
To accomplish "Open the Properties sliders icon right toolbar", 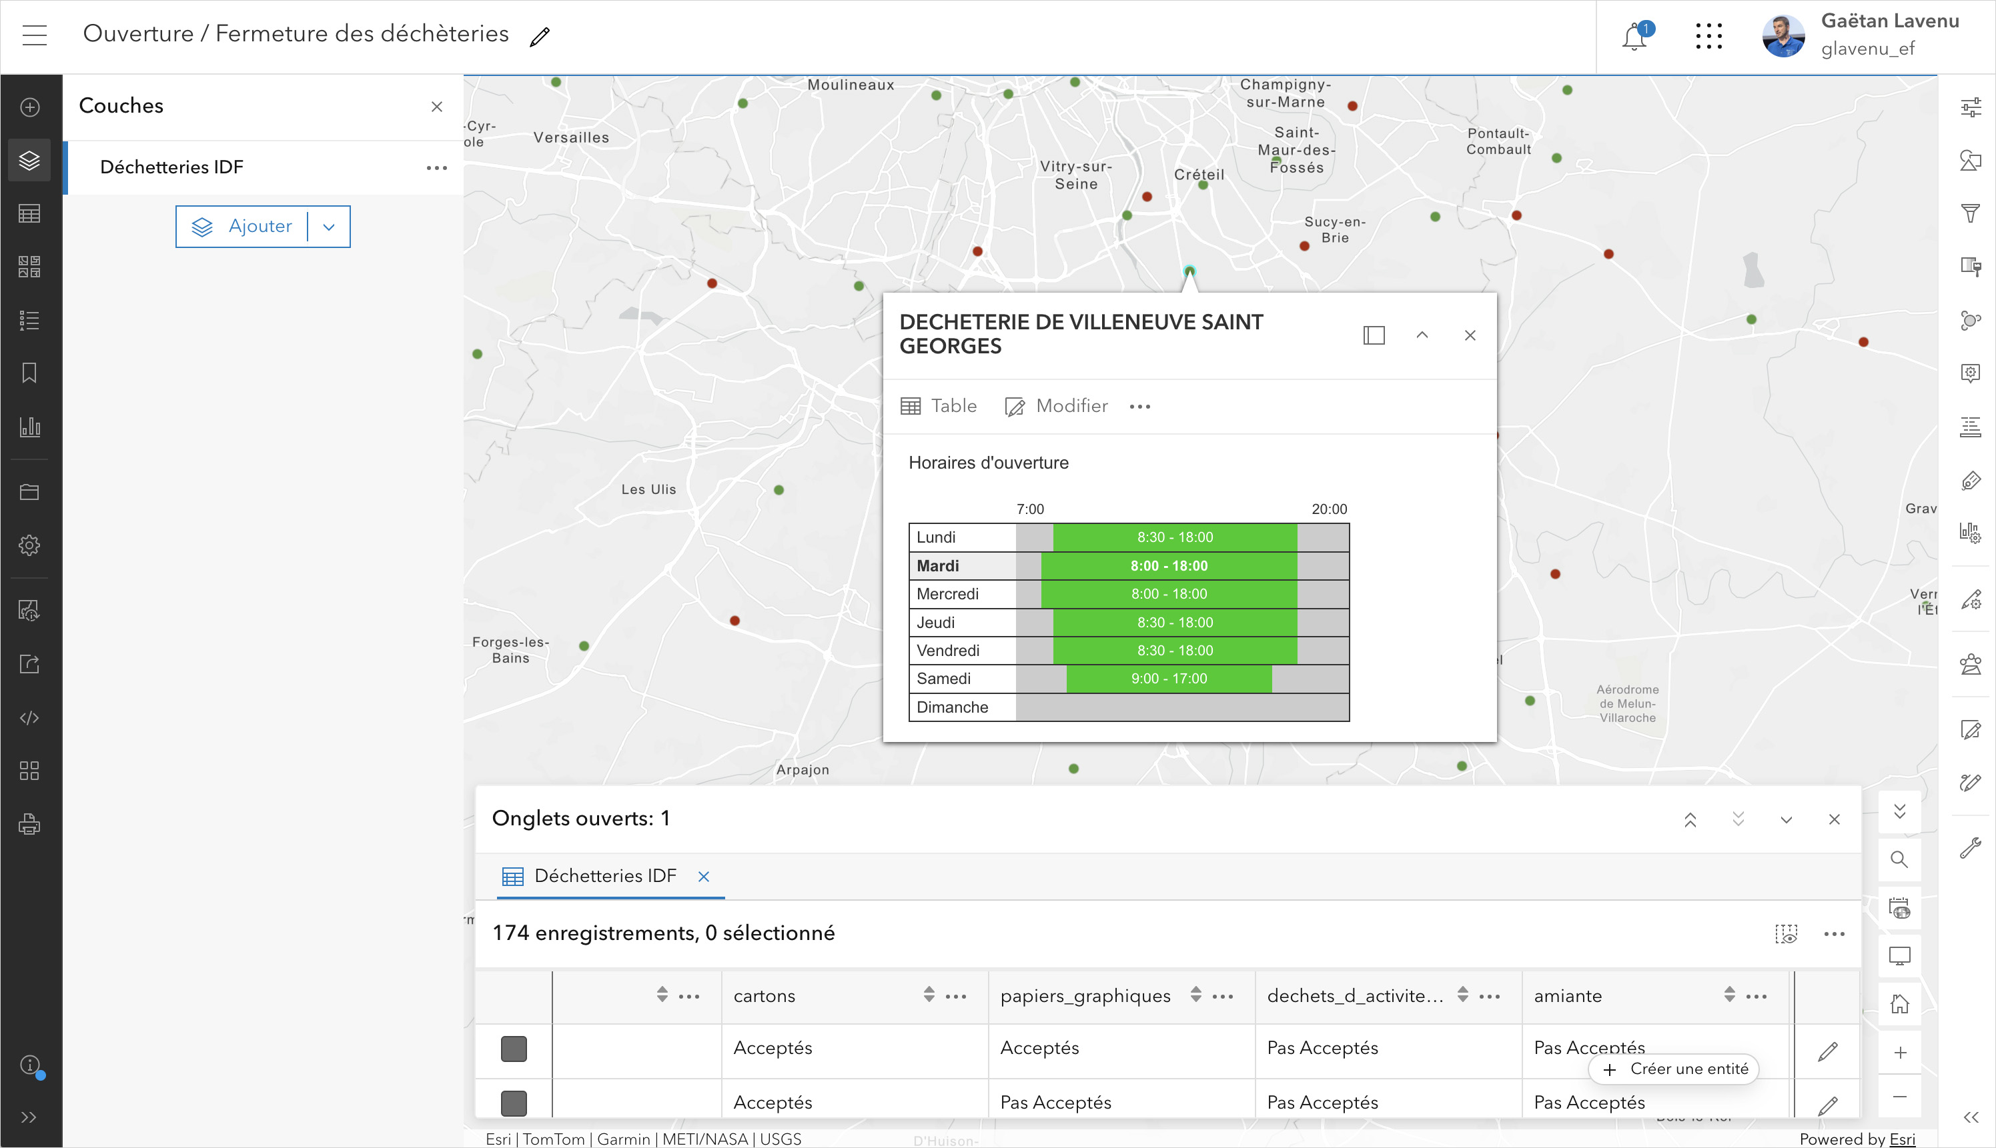I will coord(1971,107).
